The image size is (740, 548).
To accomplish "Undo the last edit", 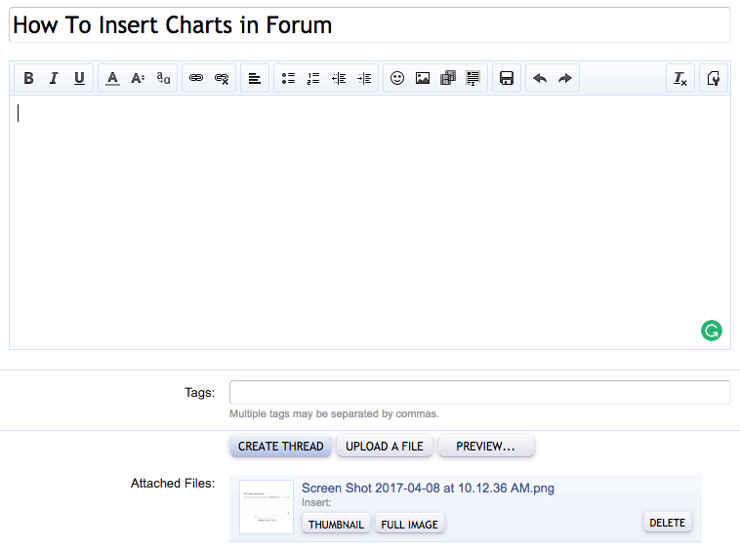I will coord(540,79).
